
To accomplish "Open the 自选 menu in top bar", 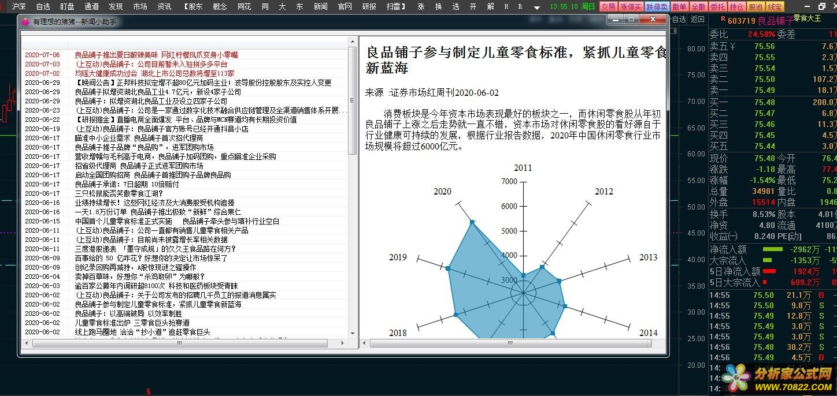I will point(43,6).
